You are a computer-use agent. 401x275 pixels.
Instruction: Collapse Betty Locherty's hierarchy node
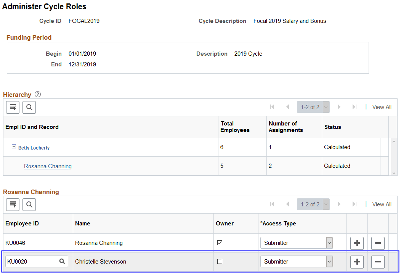[x=14, y=145]
